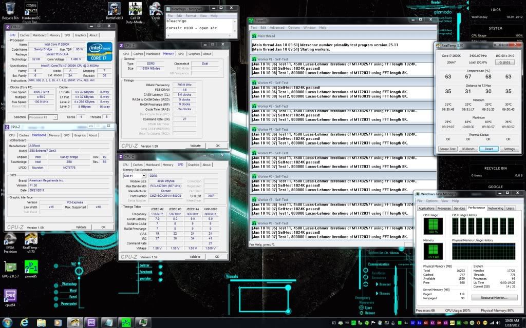Open the Graphics tab in the CPU-Z Memory window

coord(194,53)
